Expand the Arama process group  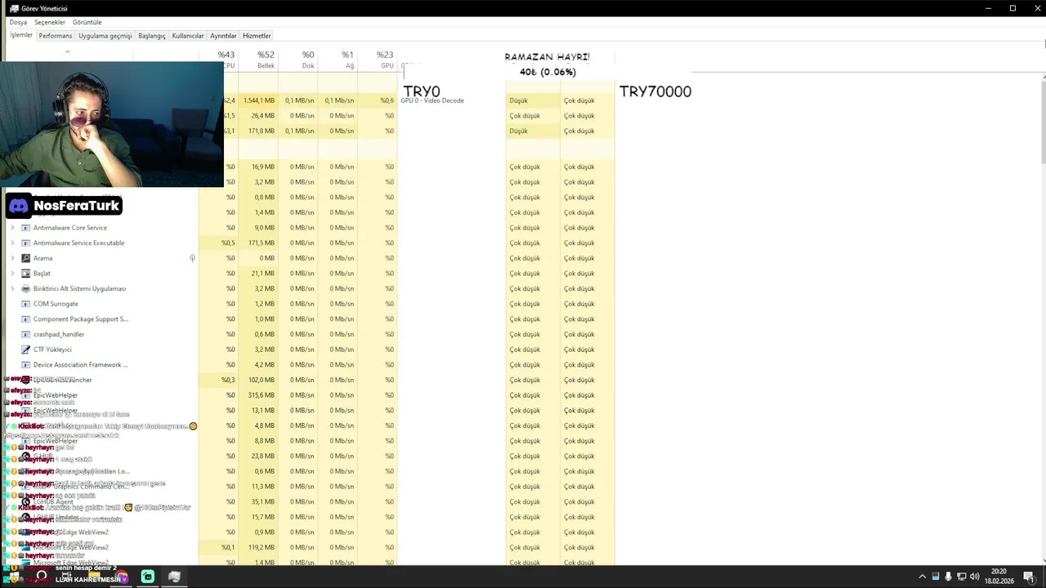(x=12, y=258)
